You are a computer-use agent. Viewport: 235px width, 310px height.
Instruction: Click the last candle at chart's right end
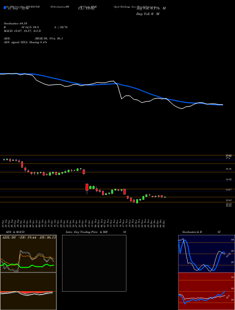pyautogui.click(x=165, y=197)
